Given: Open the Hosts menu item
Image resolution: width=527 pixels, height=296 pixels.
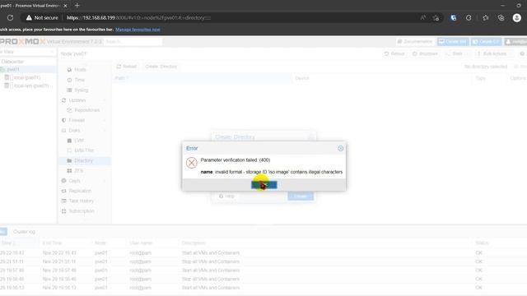Looking at the screenshot, I should click(80, 70).
